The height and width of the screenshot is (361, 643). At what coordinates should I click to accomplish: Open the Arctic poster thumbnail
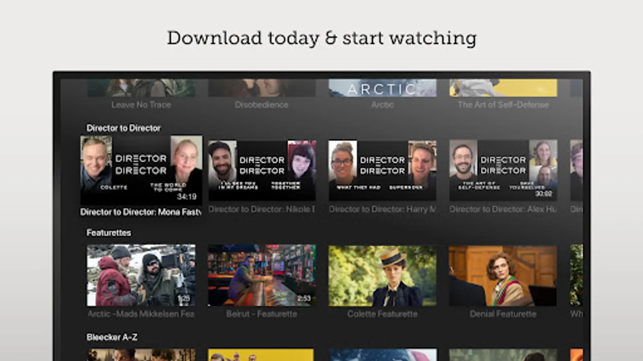pos(382,88)
